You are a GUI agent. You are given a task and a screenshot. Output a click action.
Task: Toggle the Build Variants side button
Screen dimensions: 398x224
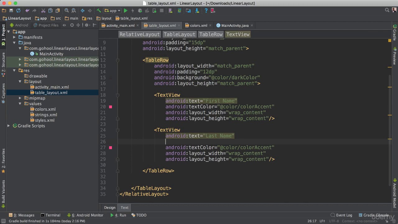coord(3,194)
